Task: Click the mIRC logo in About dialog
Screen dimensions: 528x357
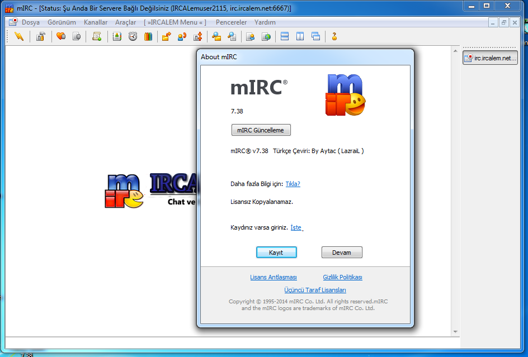Action: click(x=345, y=95)
